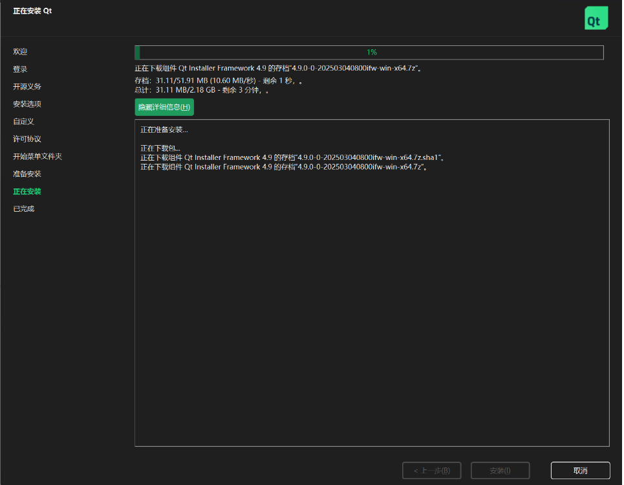Click the 正在下载包... log line
Viewport: 624px width, 485px height.
tap(160, 148)
